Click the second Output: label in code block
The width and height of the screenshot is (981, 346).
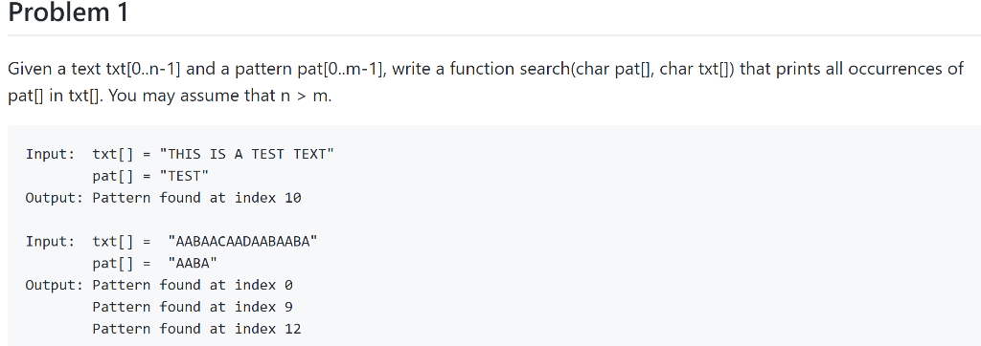55,285
